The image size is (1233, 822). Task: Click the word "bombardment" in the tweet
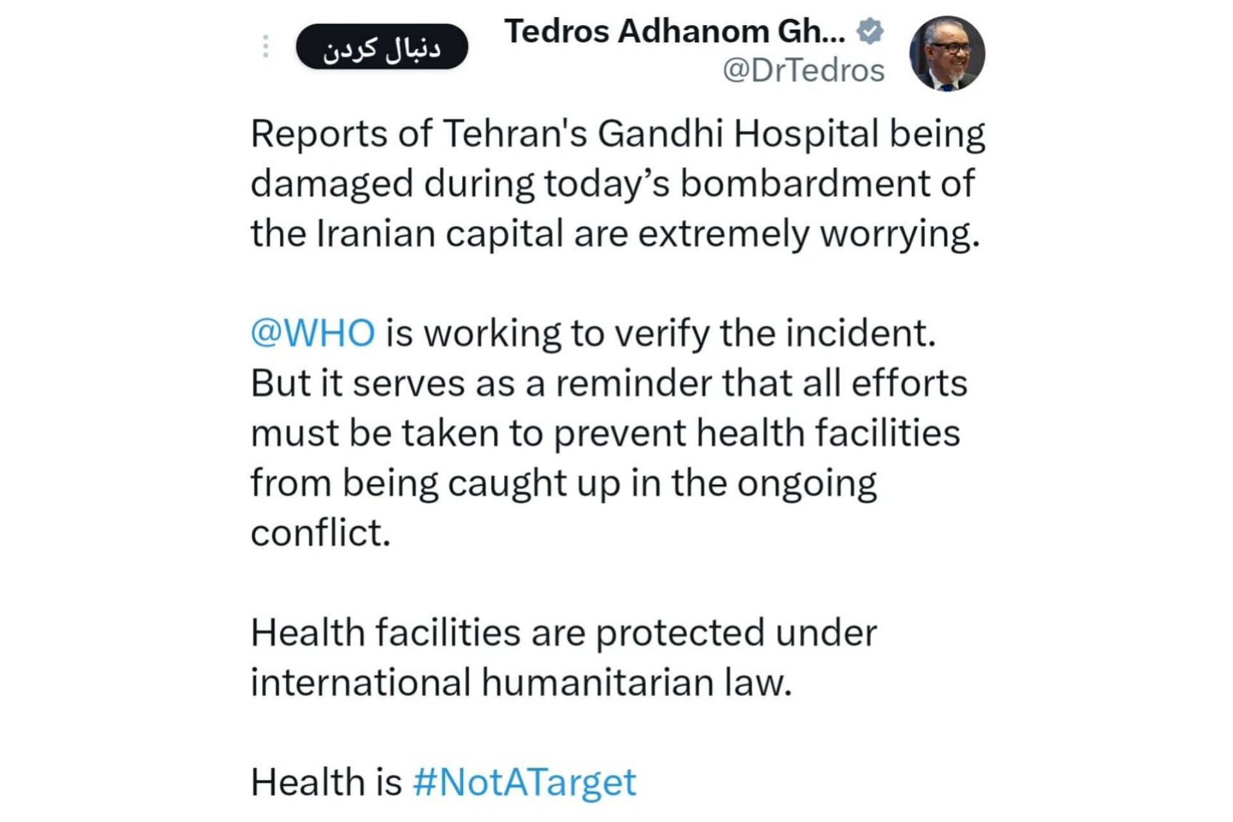(x=805, y=184)
